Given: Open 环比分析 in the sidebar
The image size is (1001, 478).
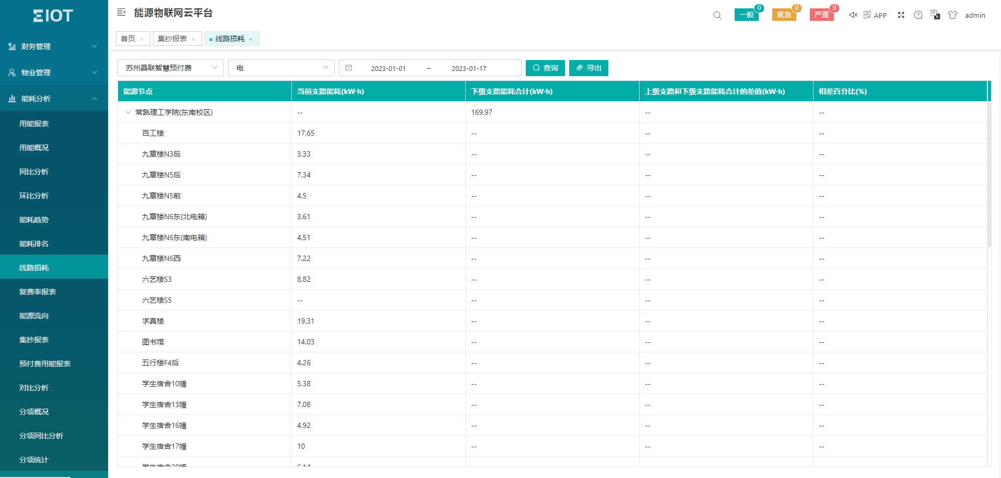Looking at the screenshot, I should tap(54, 196).
